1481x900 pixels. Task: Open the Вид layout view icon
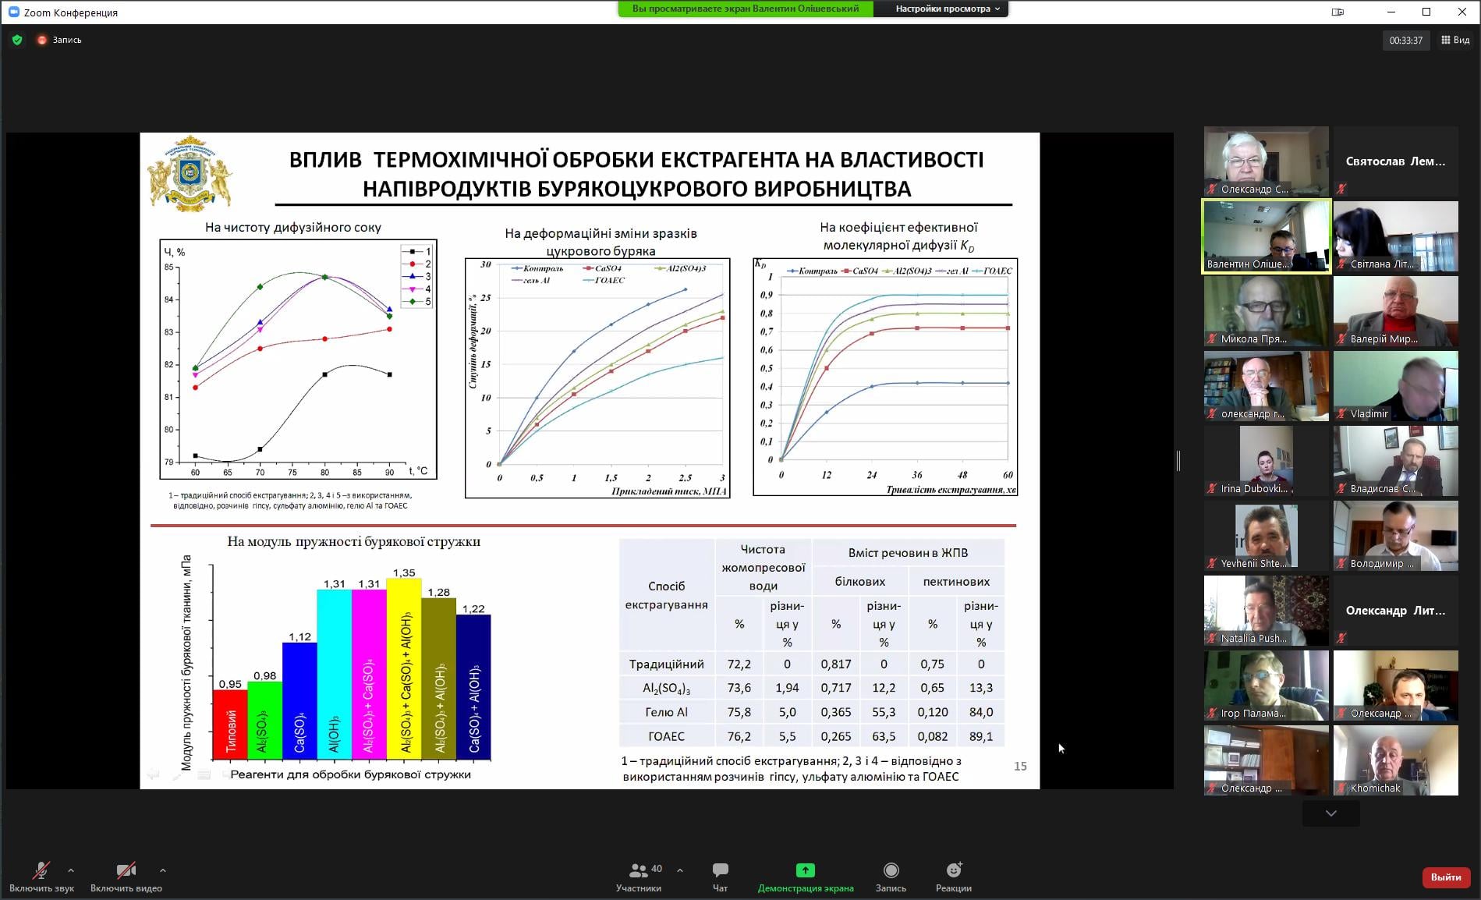click(1455, 40)
